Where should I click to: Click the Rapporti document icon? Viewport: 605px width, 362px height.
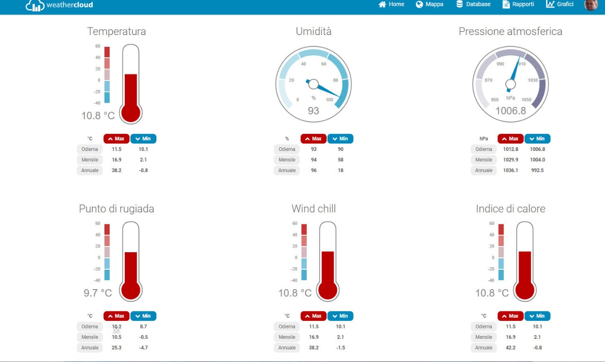click(x=505, y=4)
